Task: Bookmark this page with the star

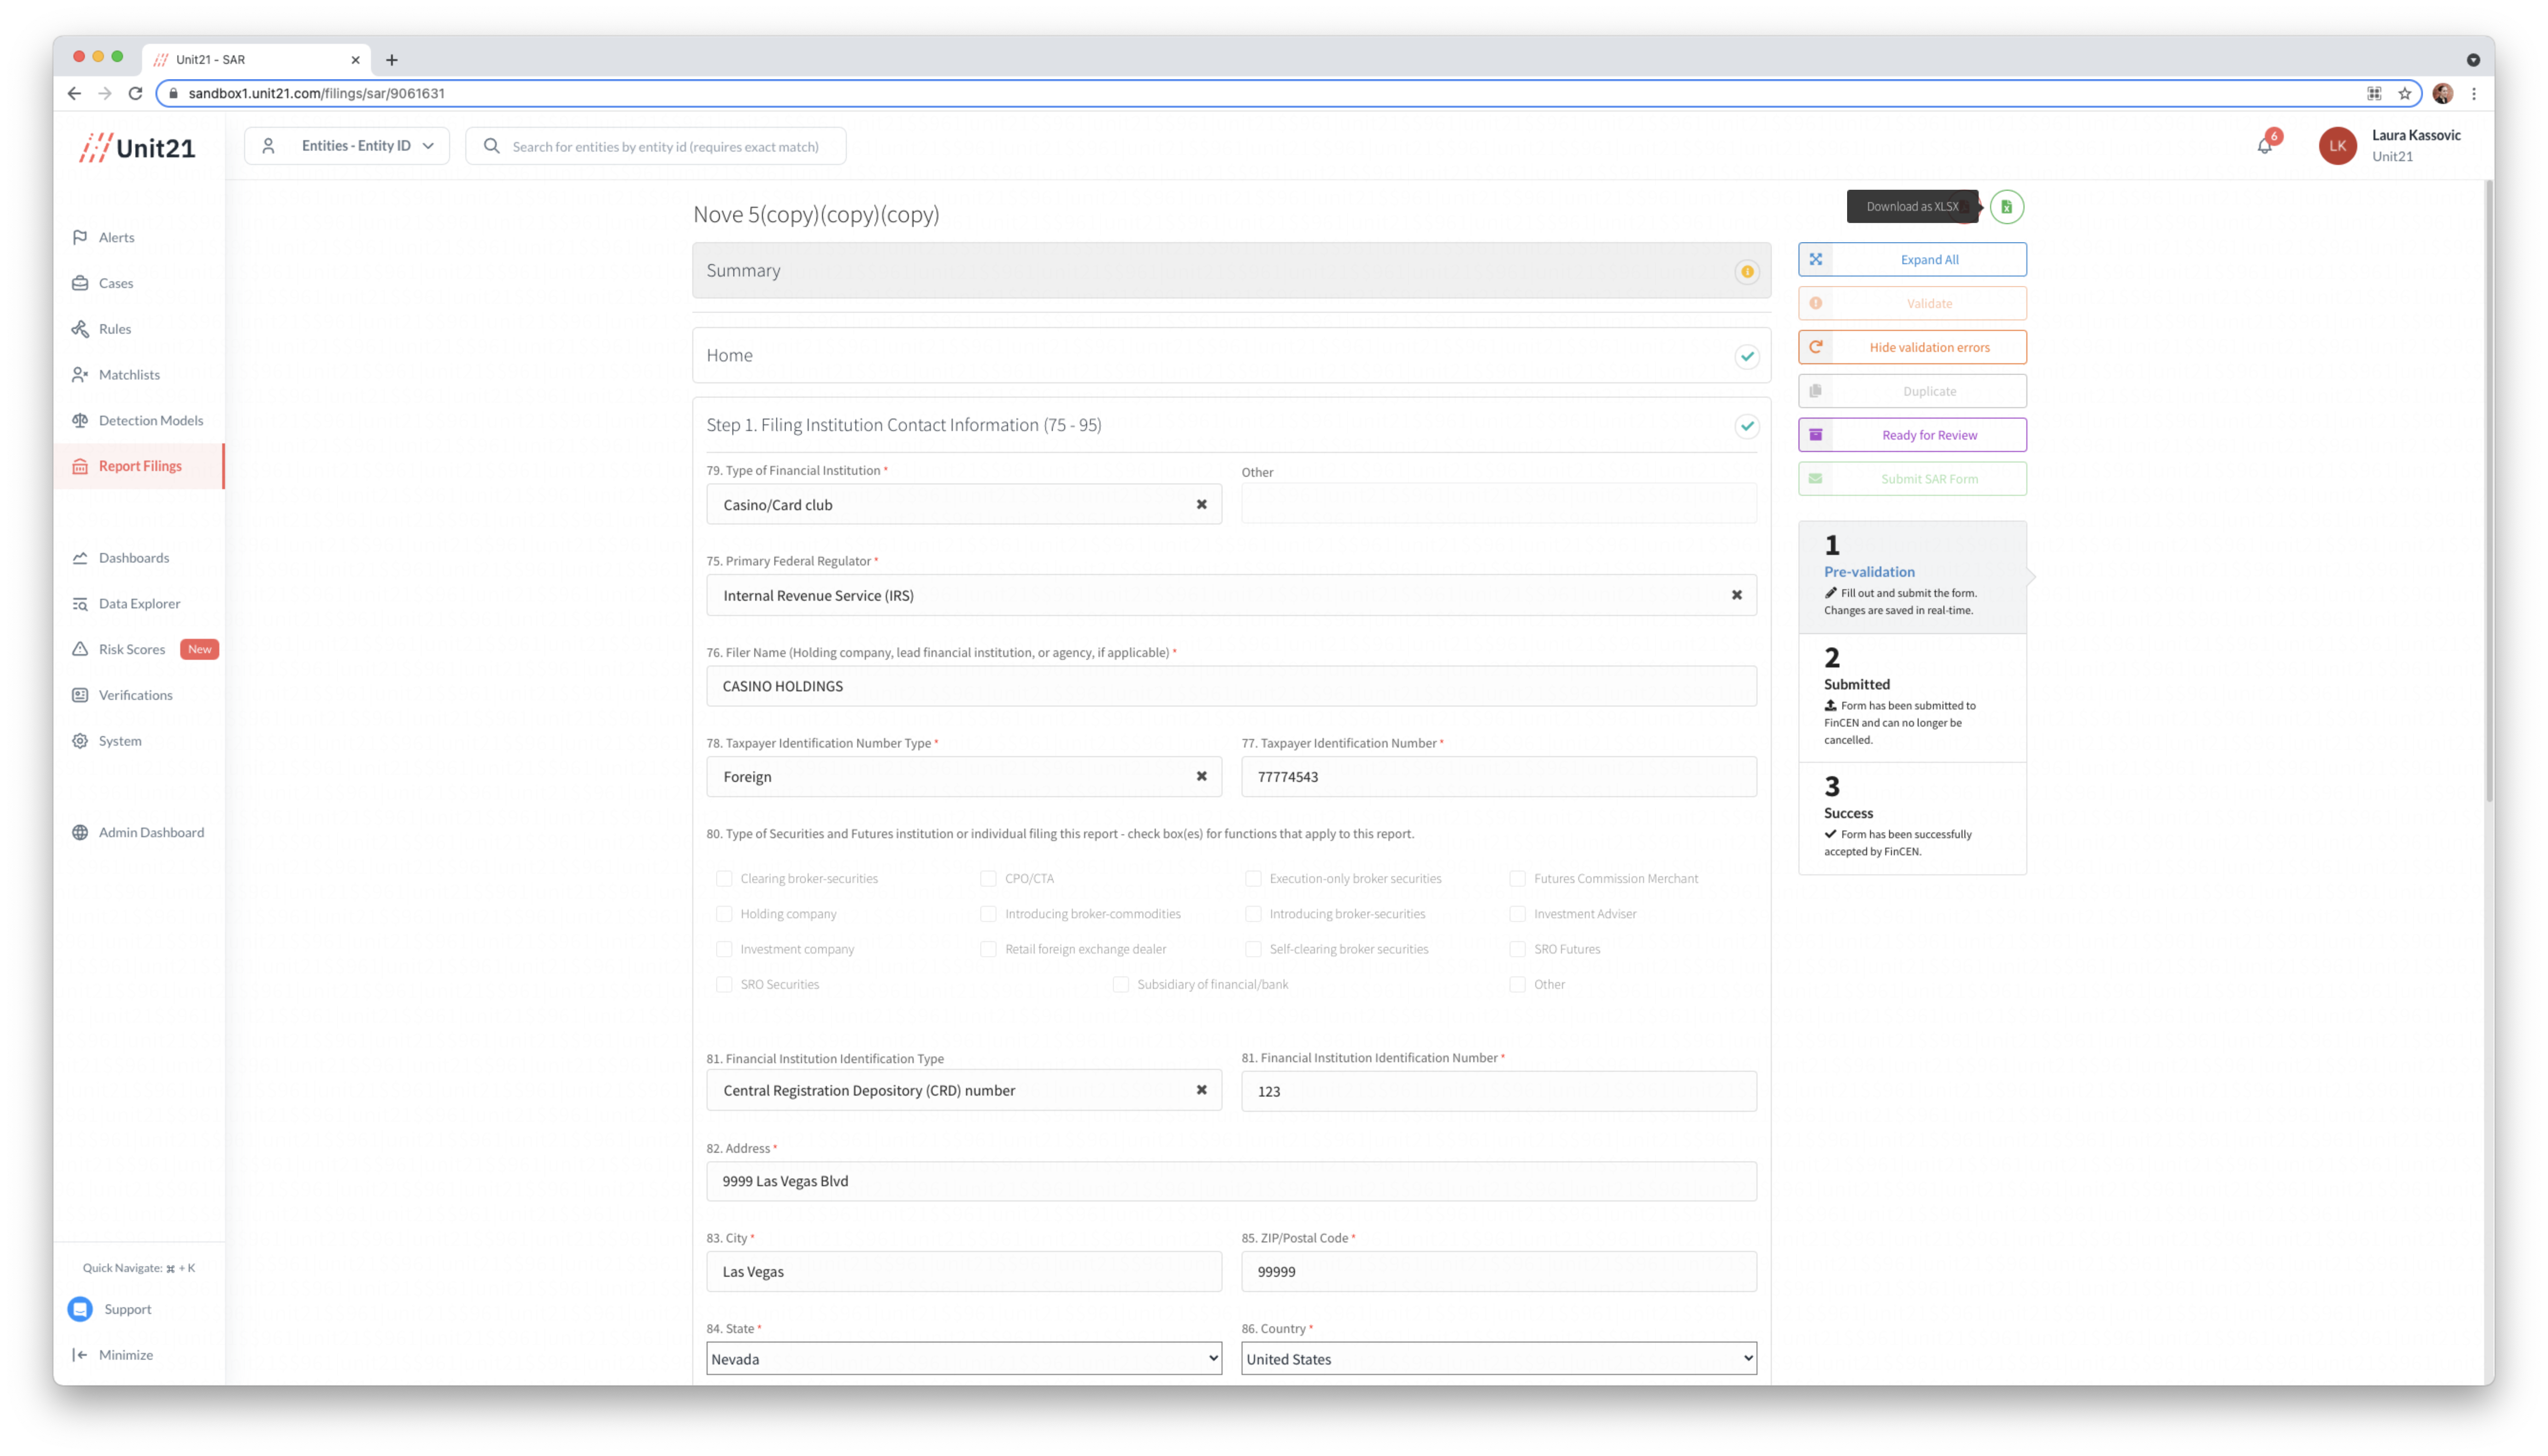Action: click(2405, 93)
